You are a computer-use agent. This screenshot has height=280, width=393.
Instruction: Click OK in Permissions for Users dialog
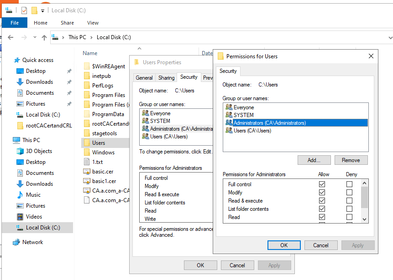click(284, 245)
